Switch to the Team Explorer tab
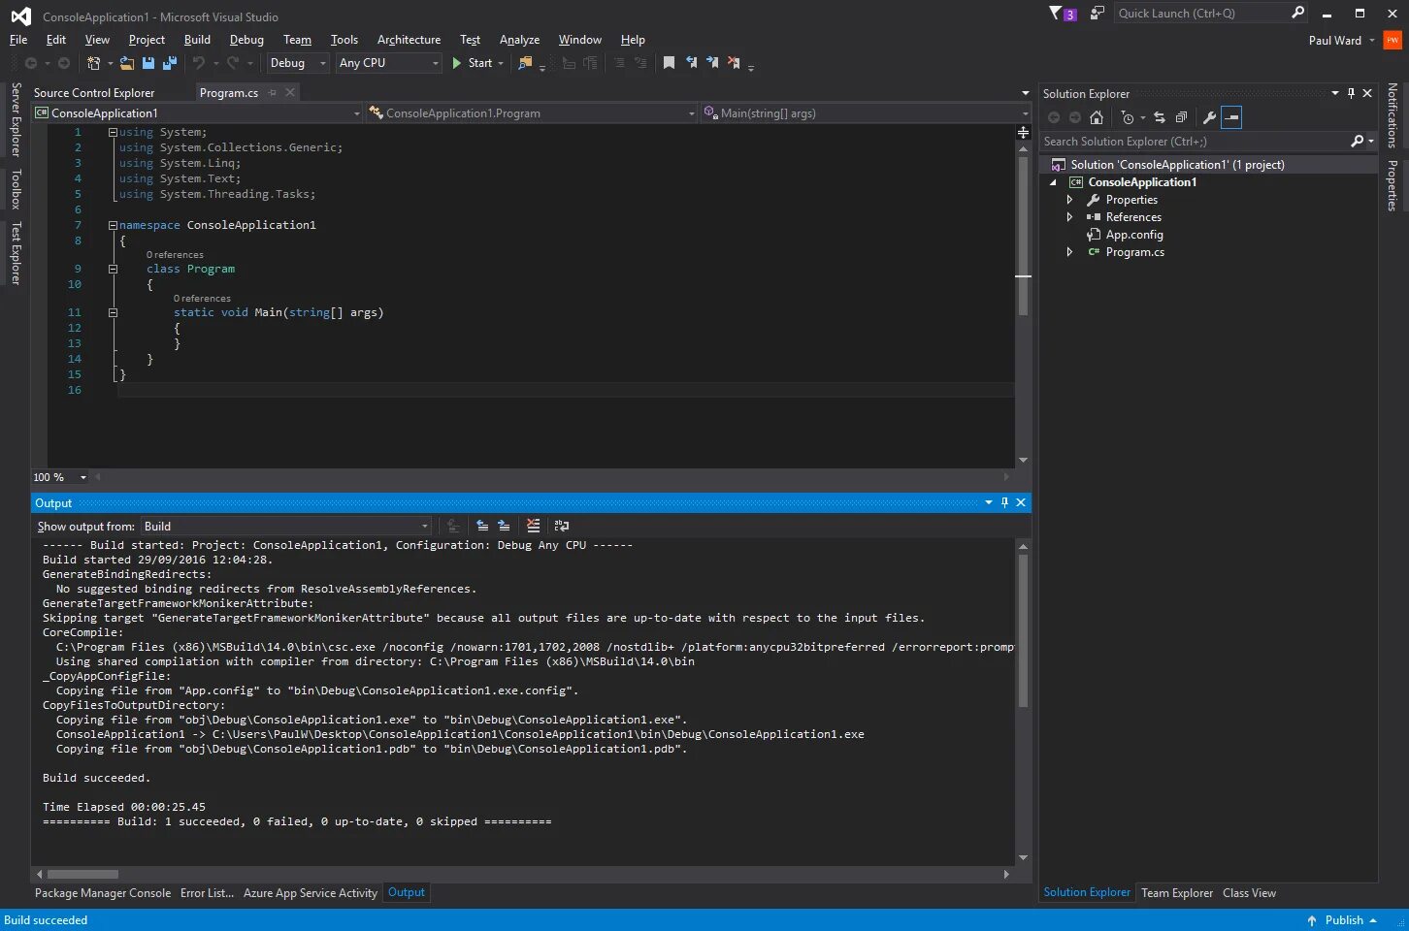 coord(1177,893)
